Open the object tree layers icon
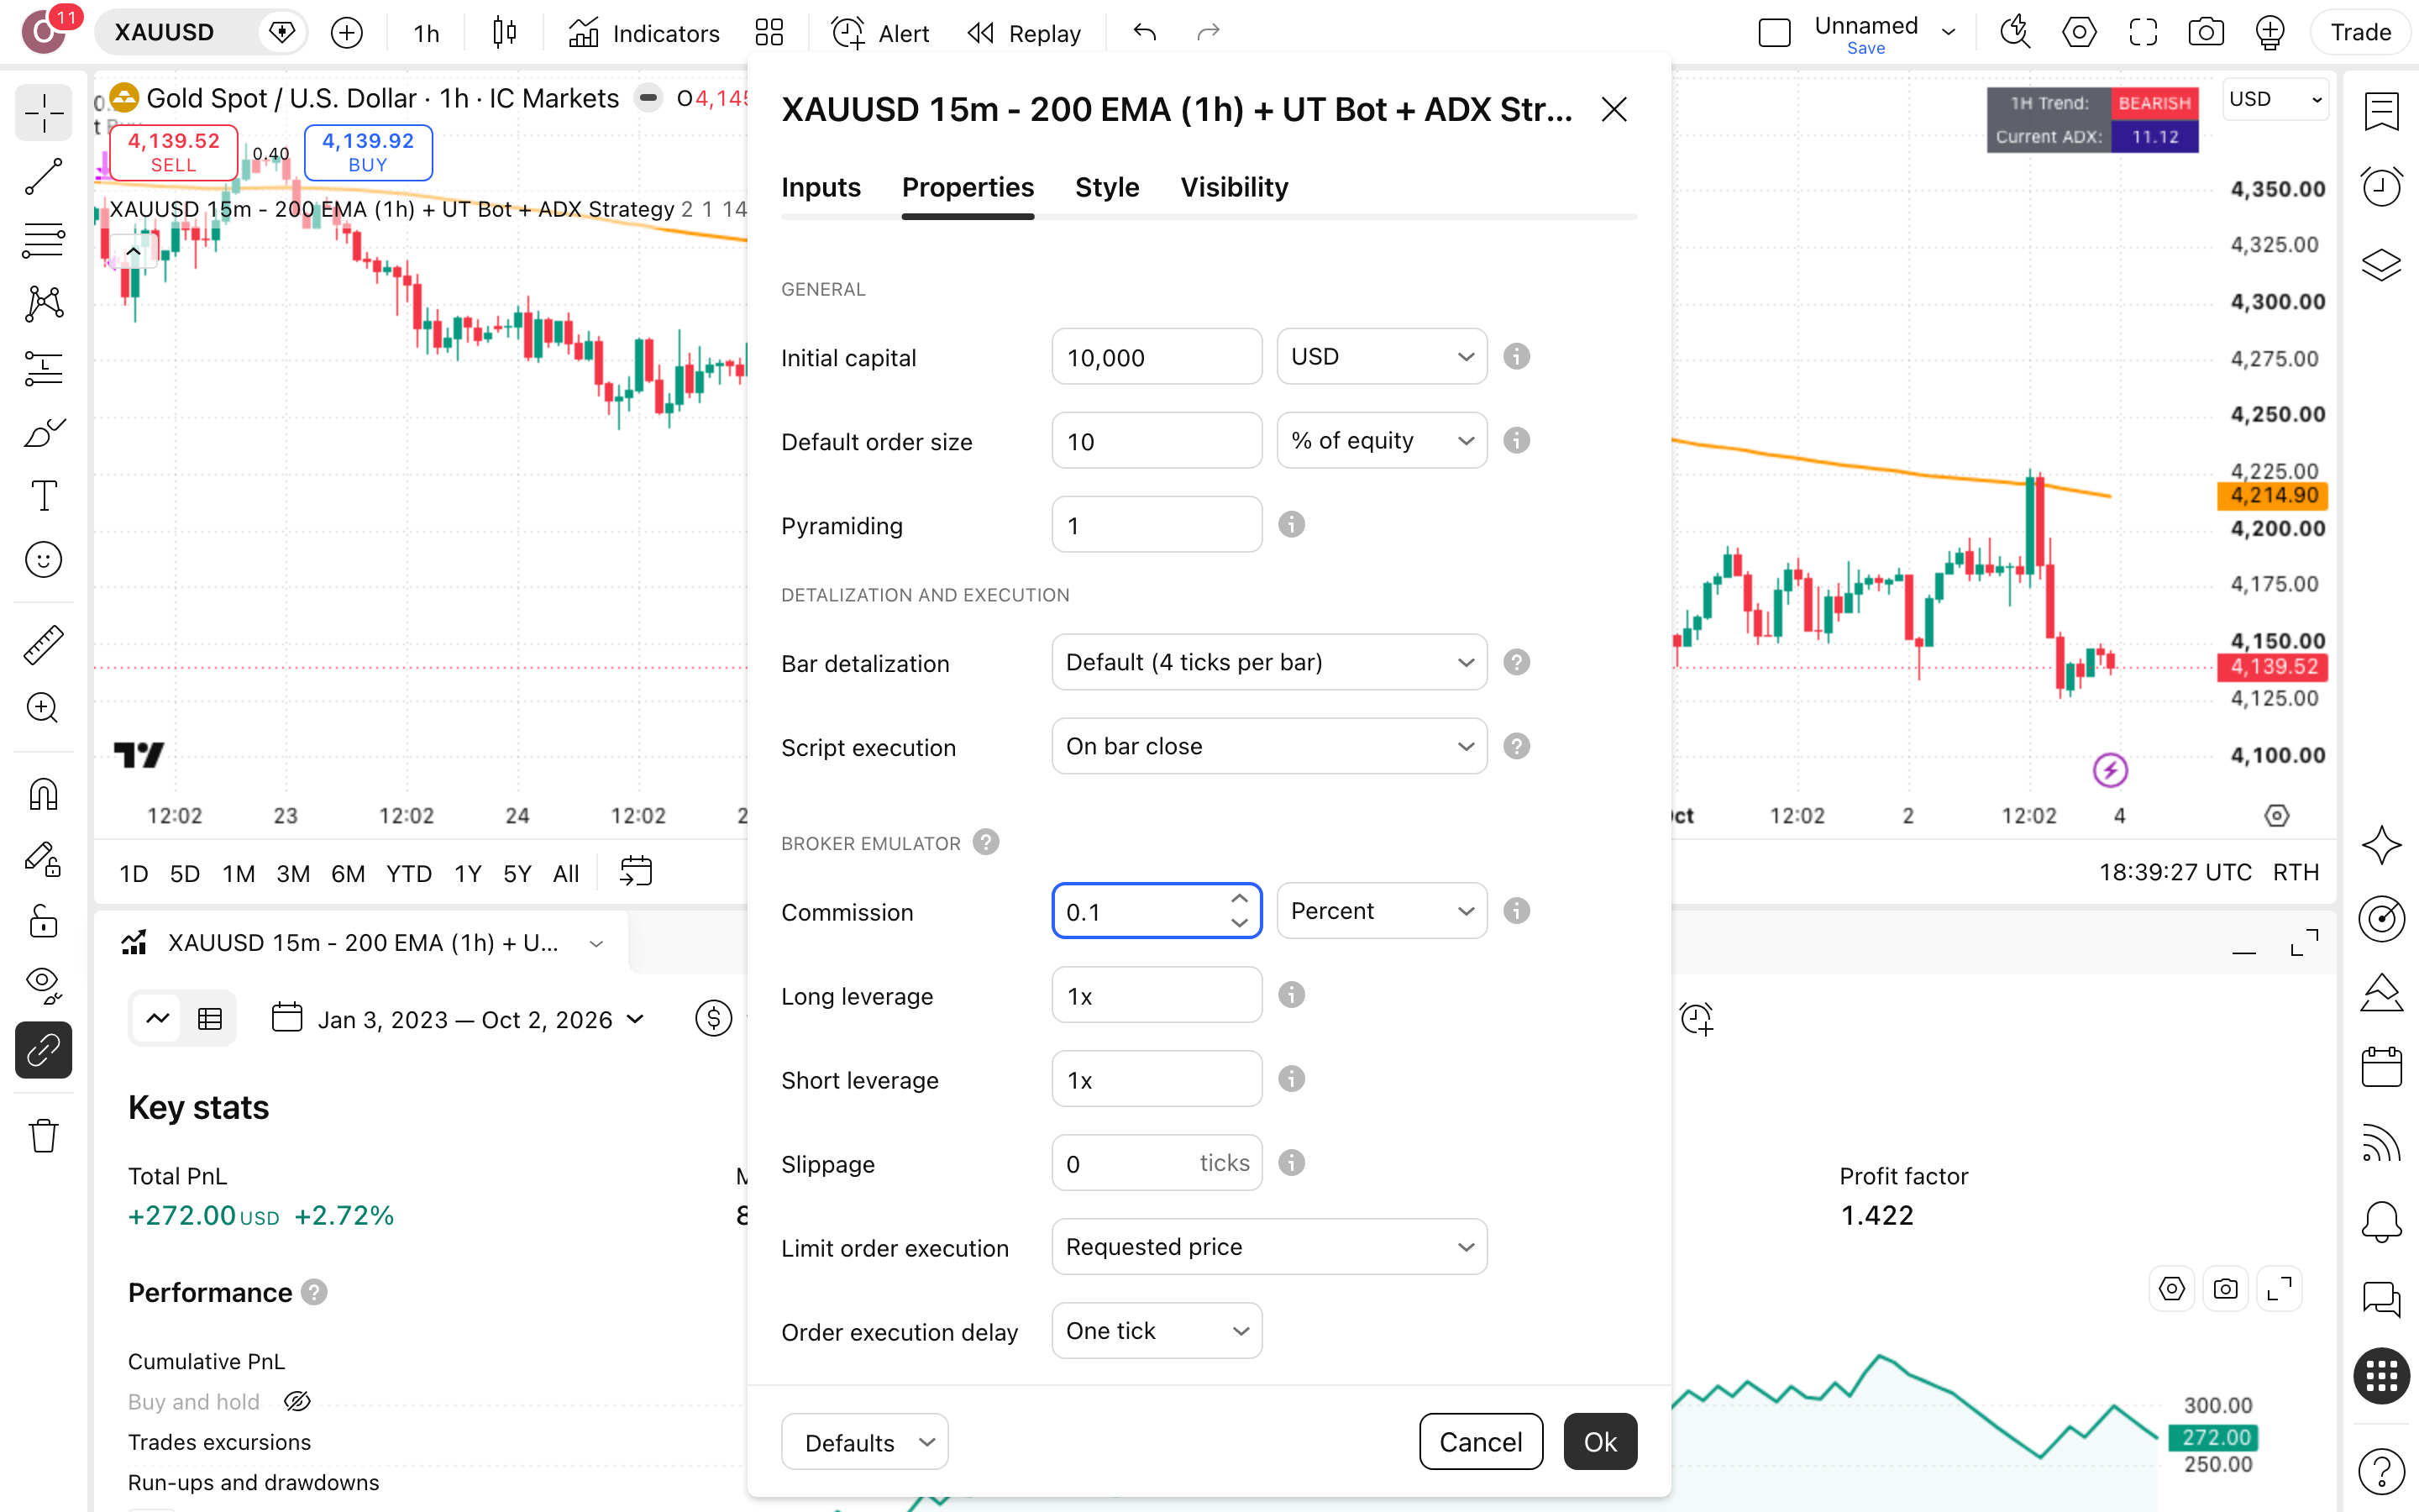The width and height of the screenshot is (2419, 1512). pos(2381,265)
